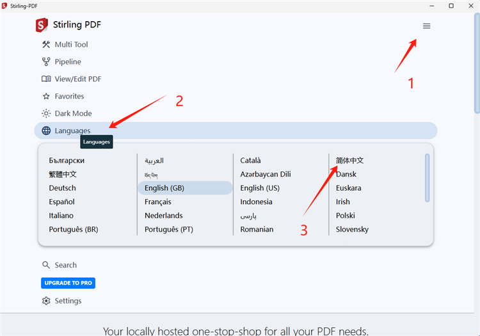Click the Settings gear icon

pos(46,301)
